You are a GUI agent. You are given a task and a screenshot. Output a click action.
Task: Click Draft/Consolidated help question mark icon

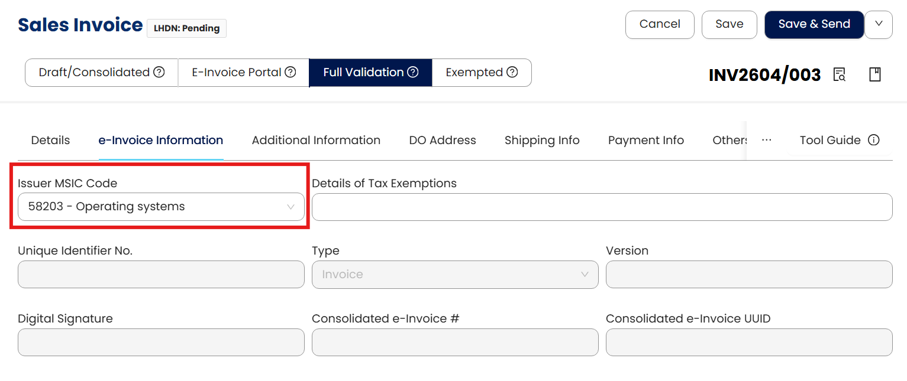(159, 72)
